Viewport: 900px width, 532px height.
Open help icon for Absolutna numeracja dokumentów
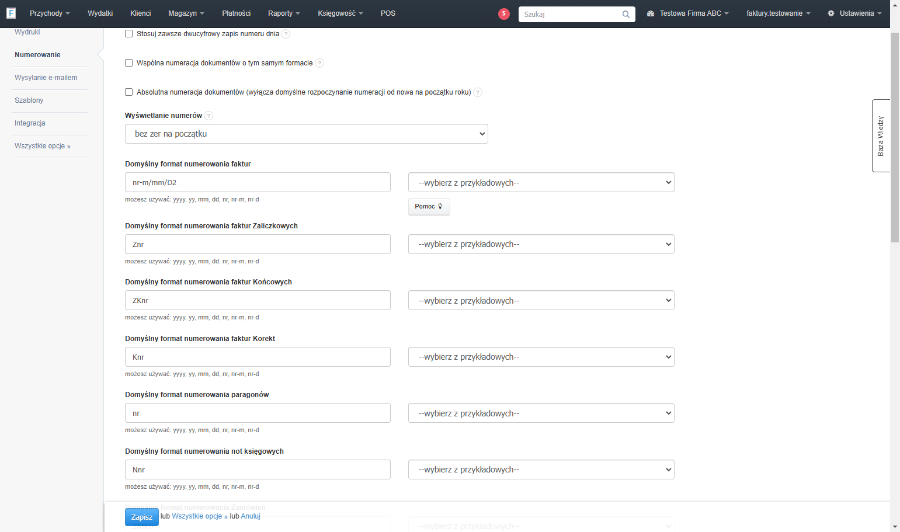pos(478,92)
